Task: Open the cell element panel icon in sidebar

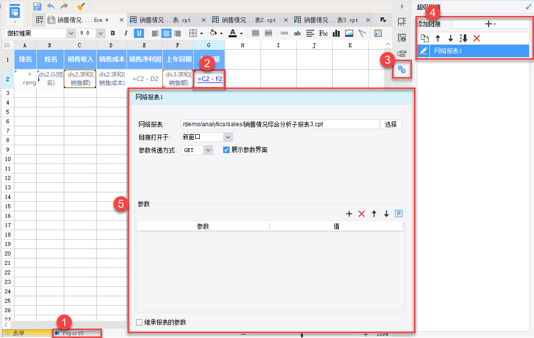Action: [402, 22]
